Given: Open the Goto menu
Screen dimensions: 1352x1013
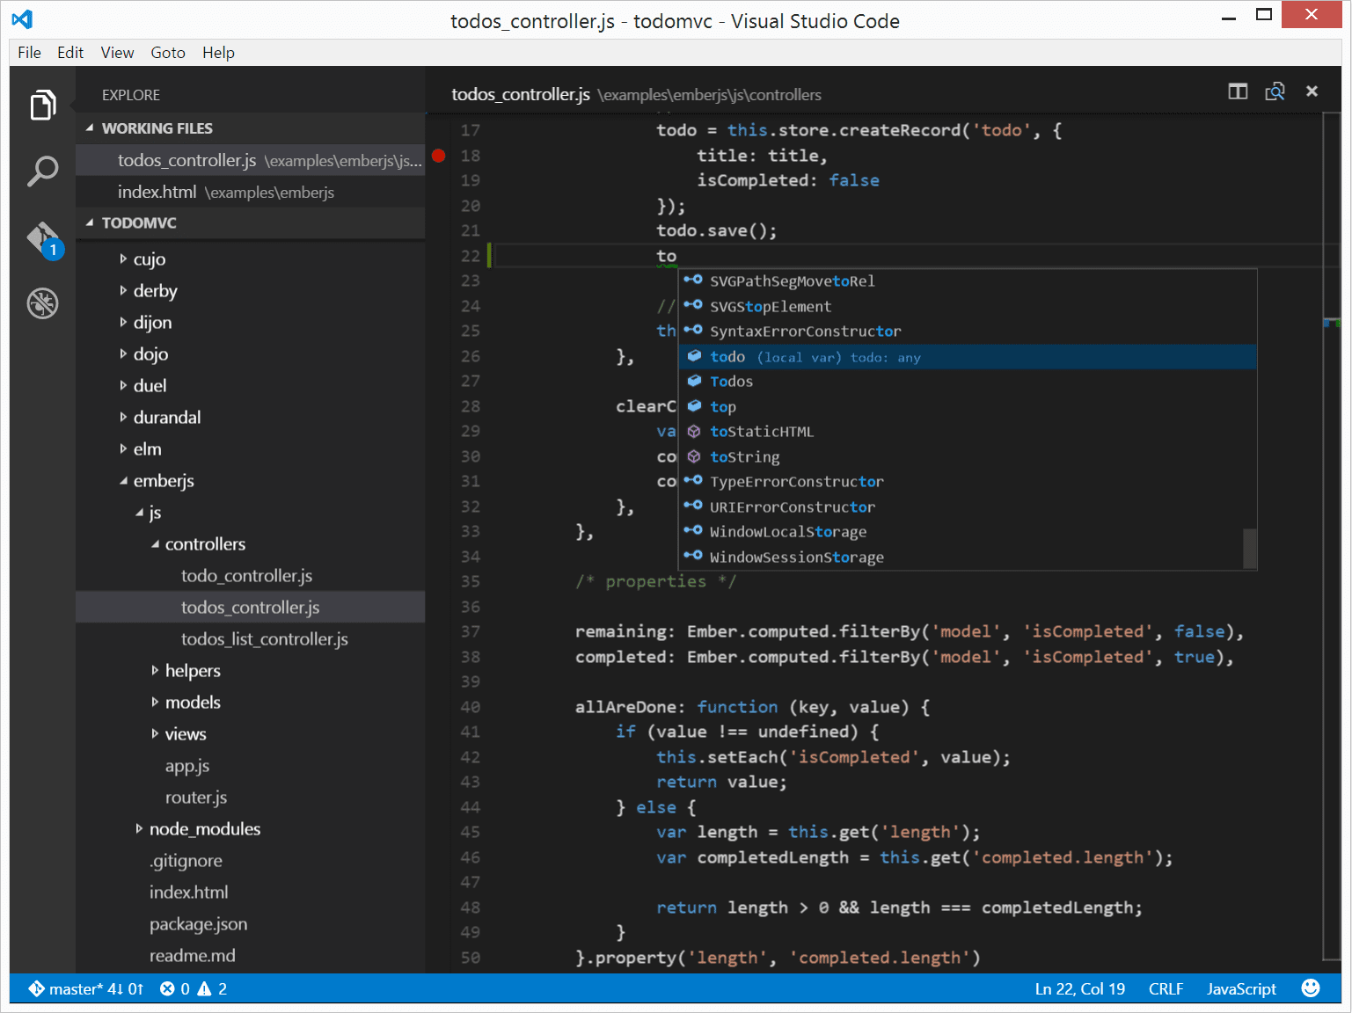Looking at the screenshot, I should click(167, 52).
